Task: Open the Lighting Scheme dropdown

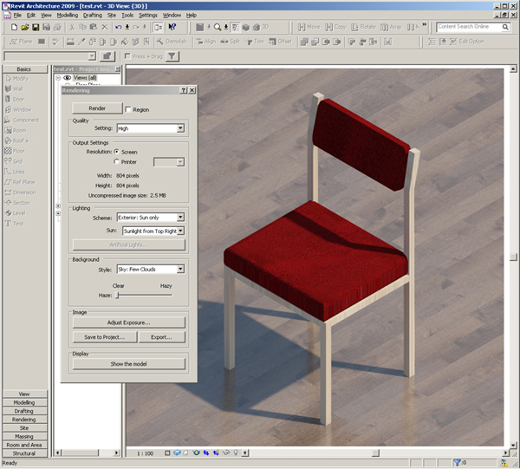Action: coord(180,218)
